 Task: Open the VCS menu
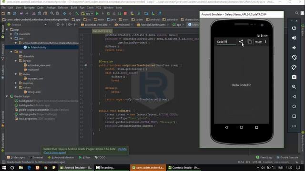(x=99, y=8)
